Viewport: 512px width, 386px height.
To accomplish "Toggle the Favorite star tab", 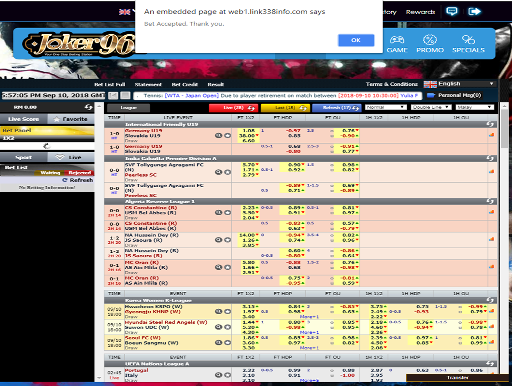I will point(71,119).
